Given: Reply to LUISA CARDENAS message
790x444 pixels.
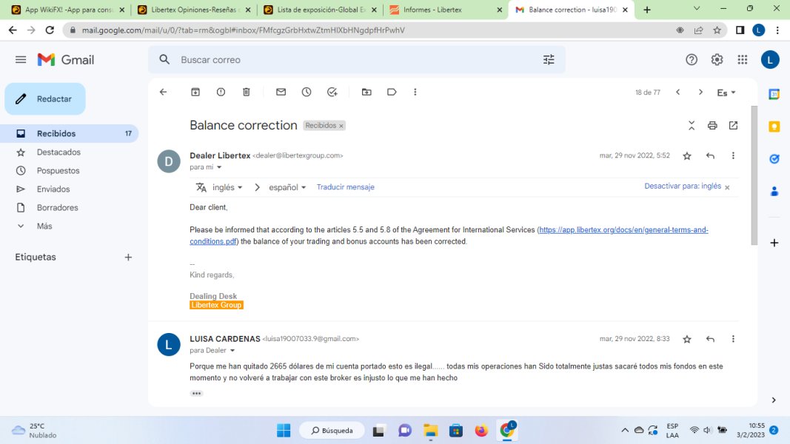Looking at the screenshot, I should [x=710, y=340].
